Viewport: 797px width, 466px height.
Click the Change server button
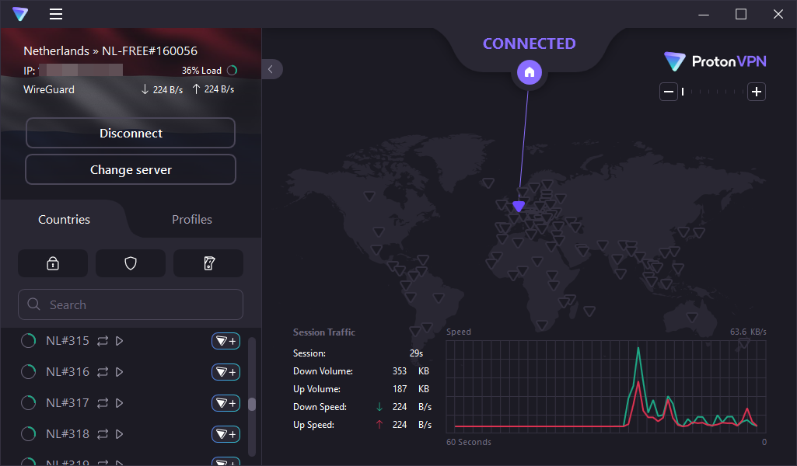(131, 169)
